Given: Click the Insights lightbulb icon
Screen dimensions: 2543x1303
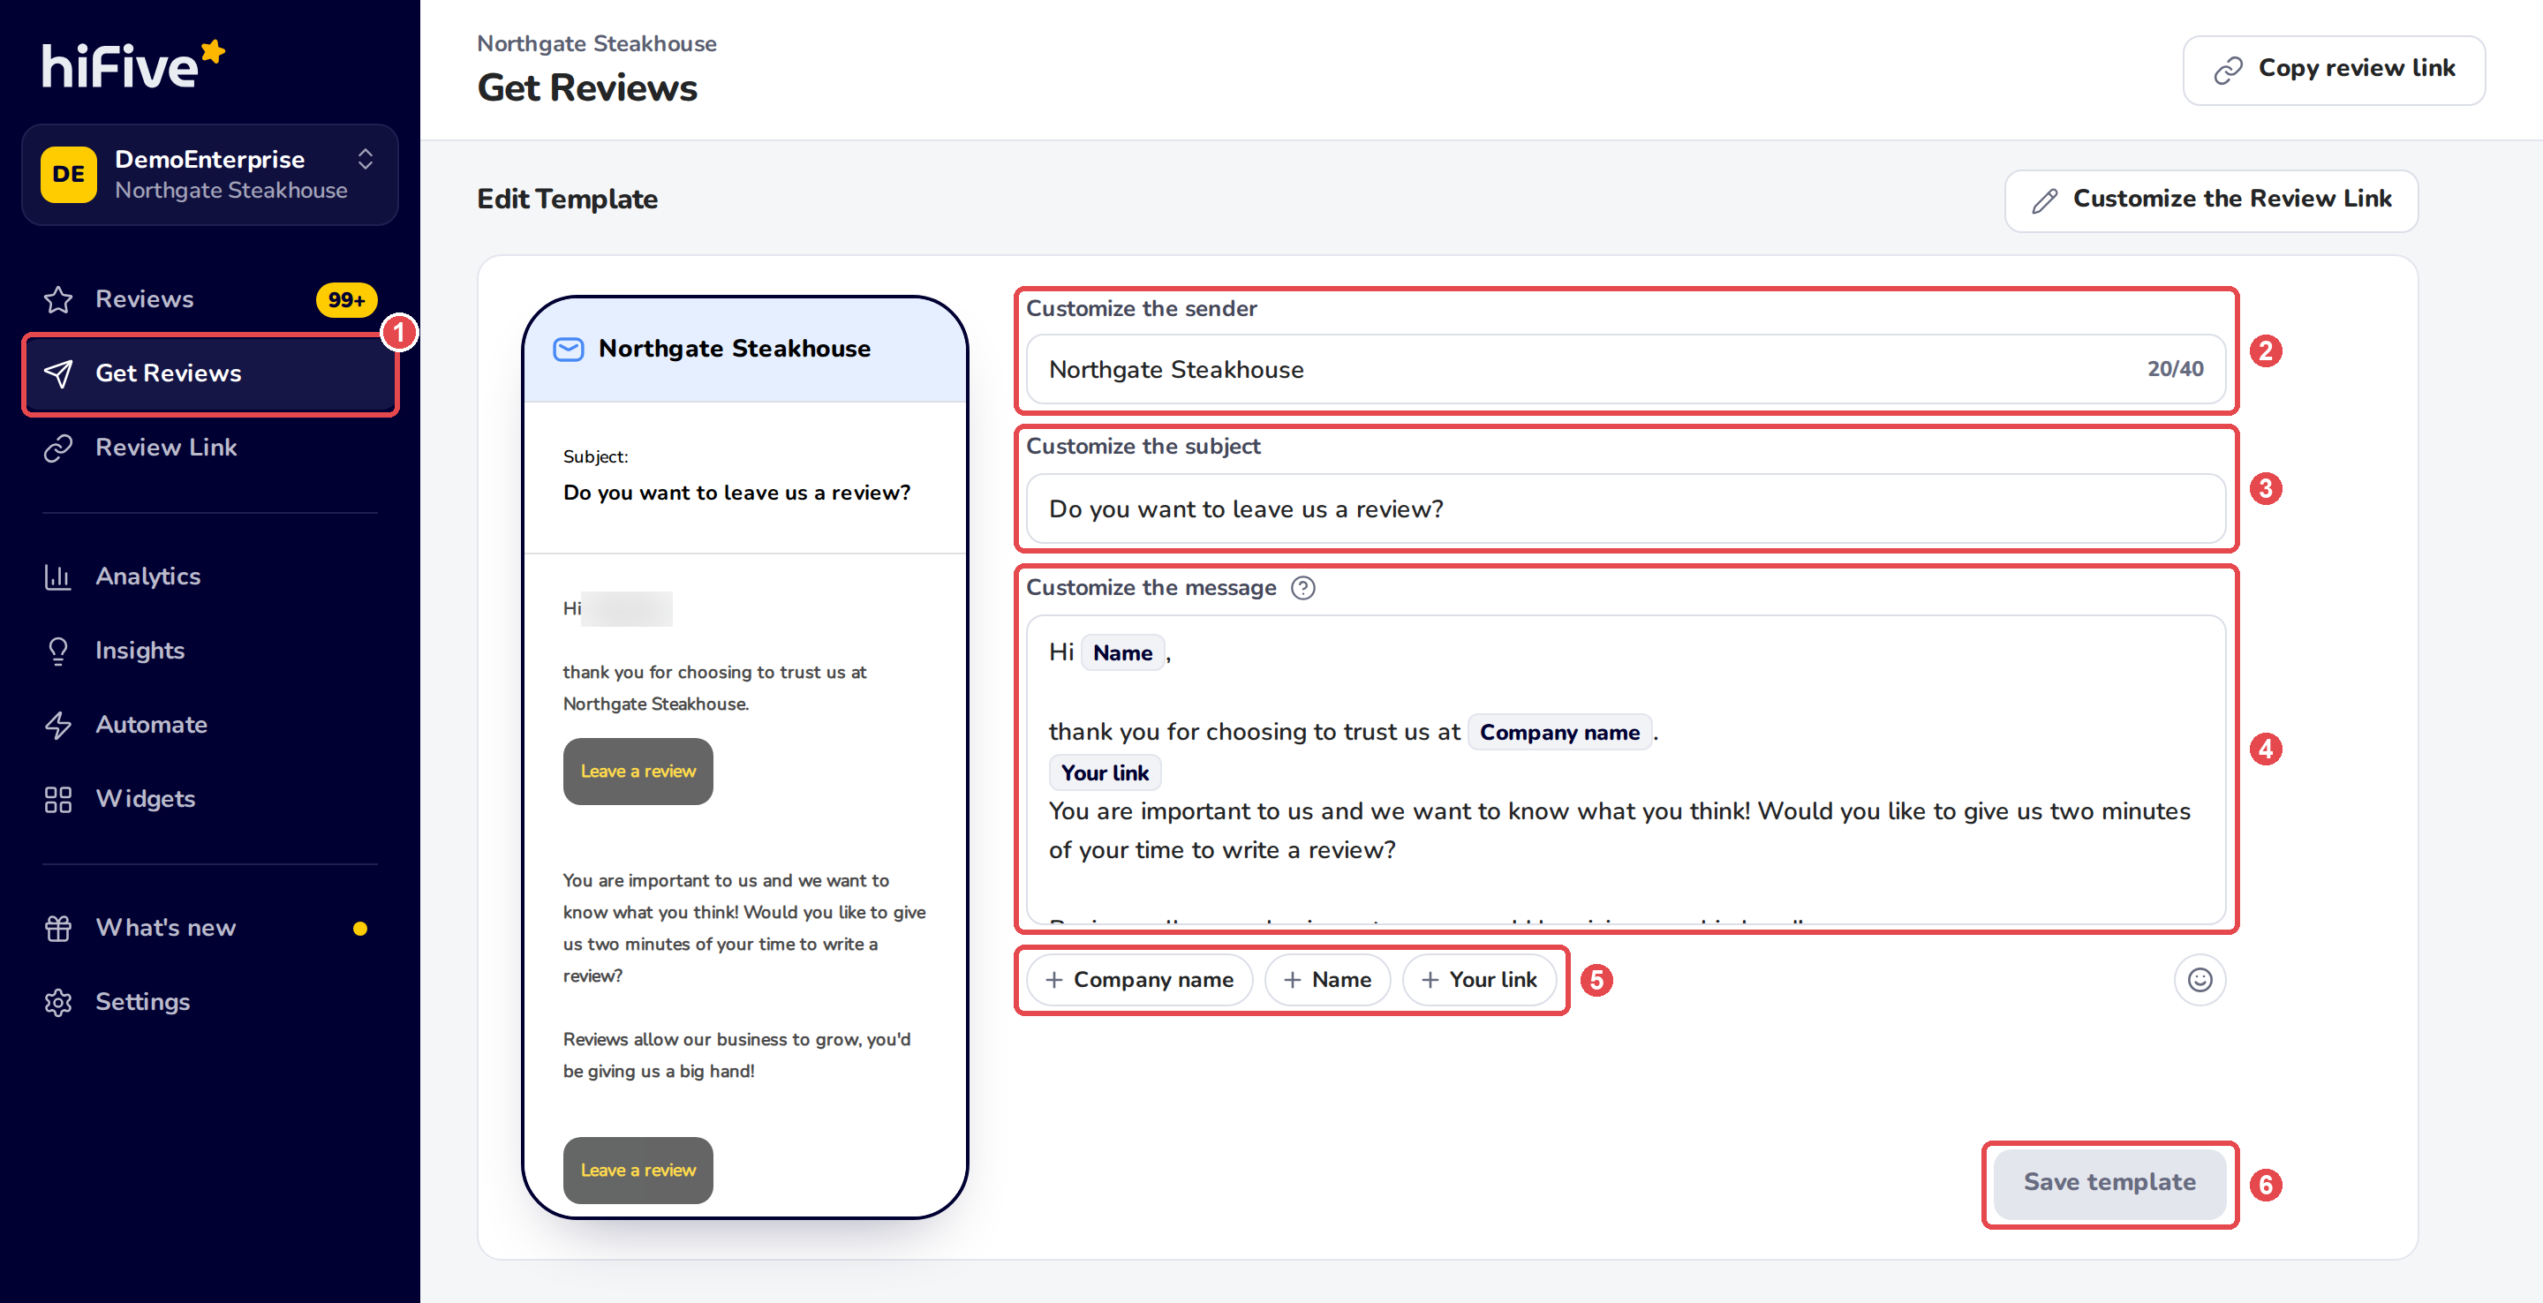Looking at the screenshot, I should (x=58, y=651).
